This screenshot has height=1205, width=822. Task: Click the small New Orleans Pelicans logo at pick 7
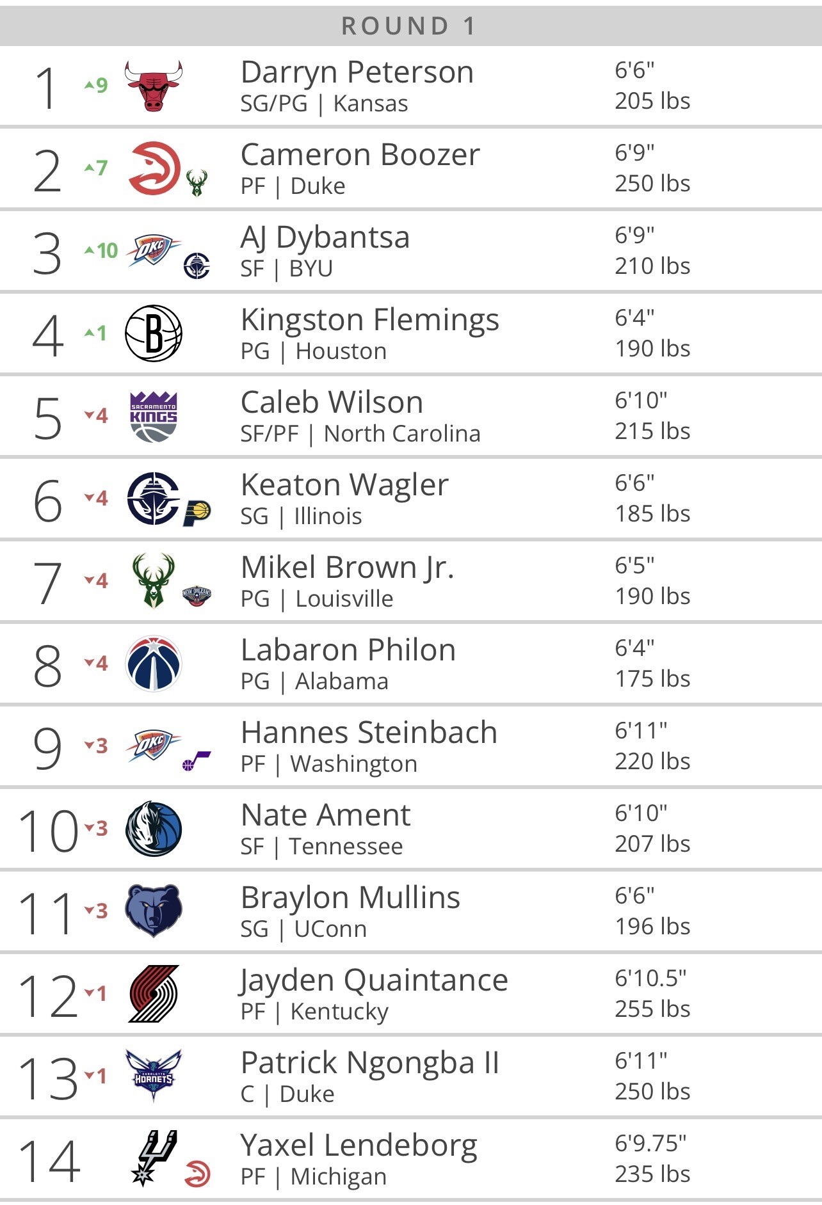point(197,596)
